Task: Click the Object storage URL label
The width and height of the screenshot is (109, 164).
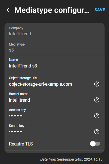Action: pos(23,78)
